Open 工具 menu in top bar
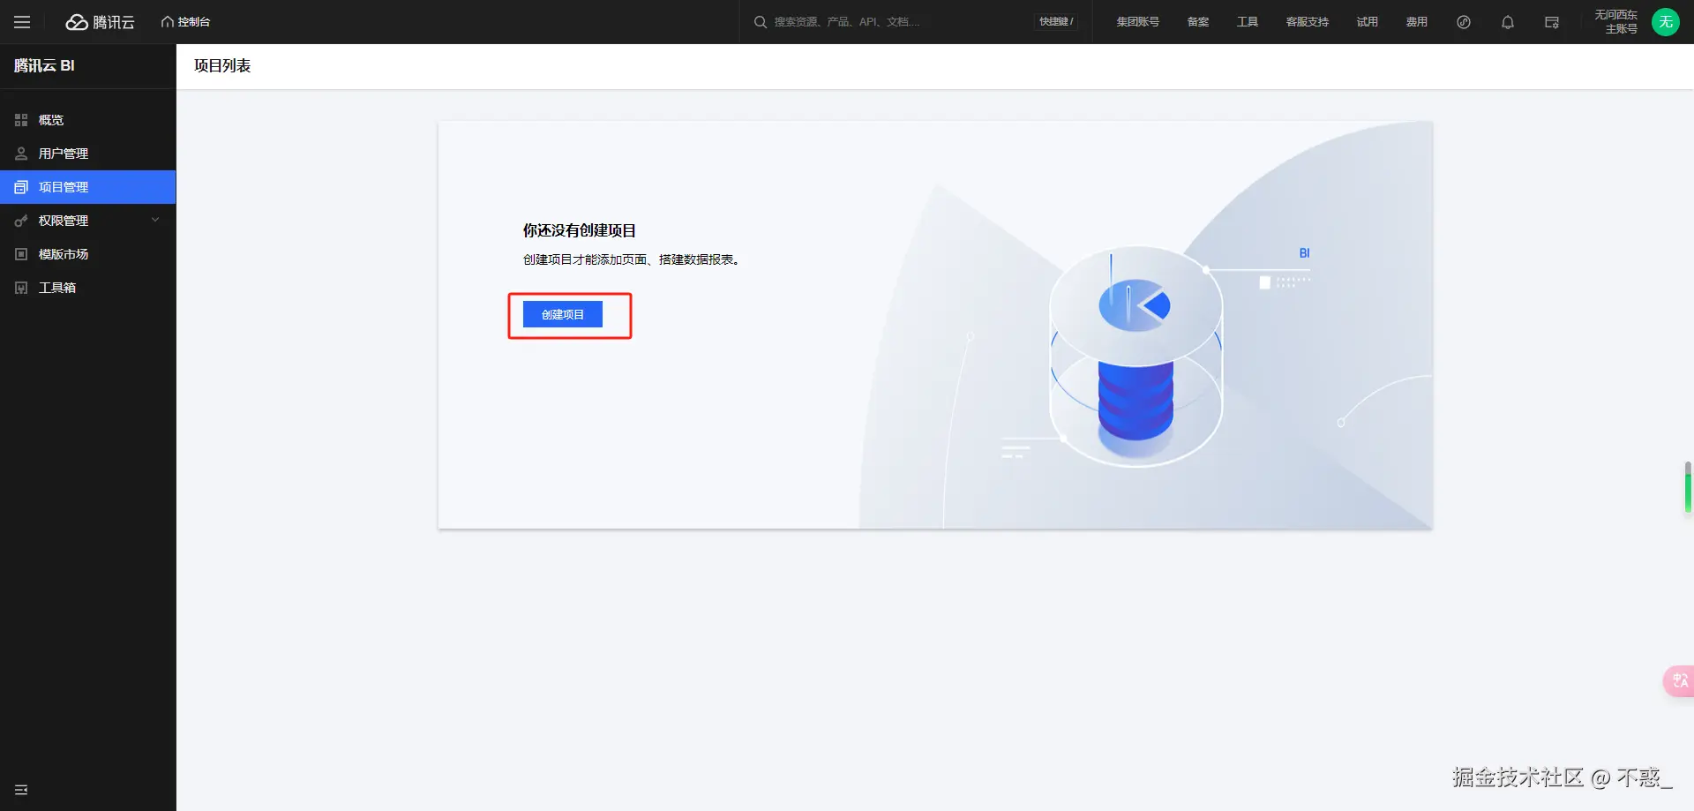The image size is (1694, 811). point(1248,22)
